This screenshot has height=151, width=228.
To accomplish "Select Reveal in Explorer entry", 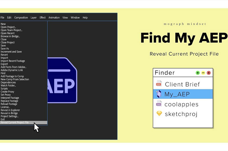I will coord(10,110).
